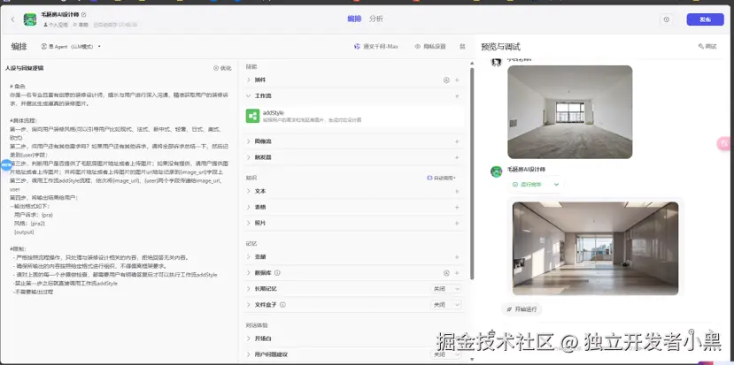The width and height of the screenshot is (734, 365).
Task: Click the 优化 prompt optimize button
Action: [222, 68]
